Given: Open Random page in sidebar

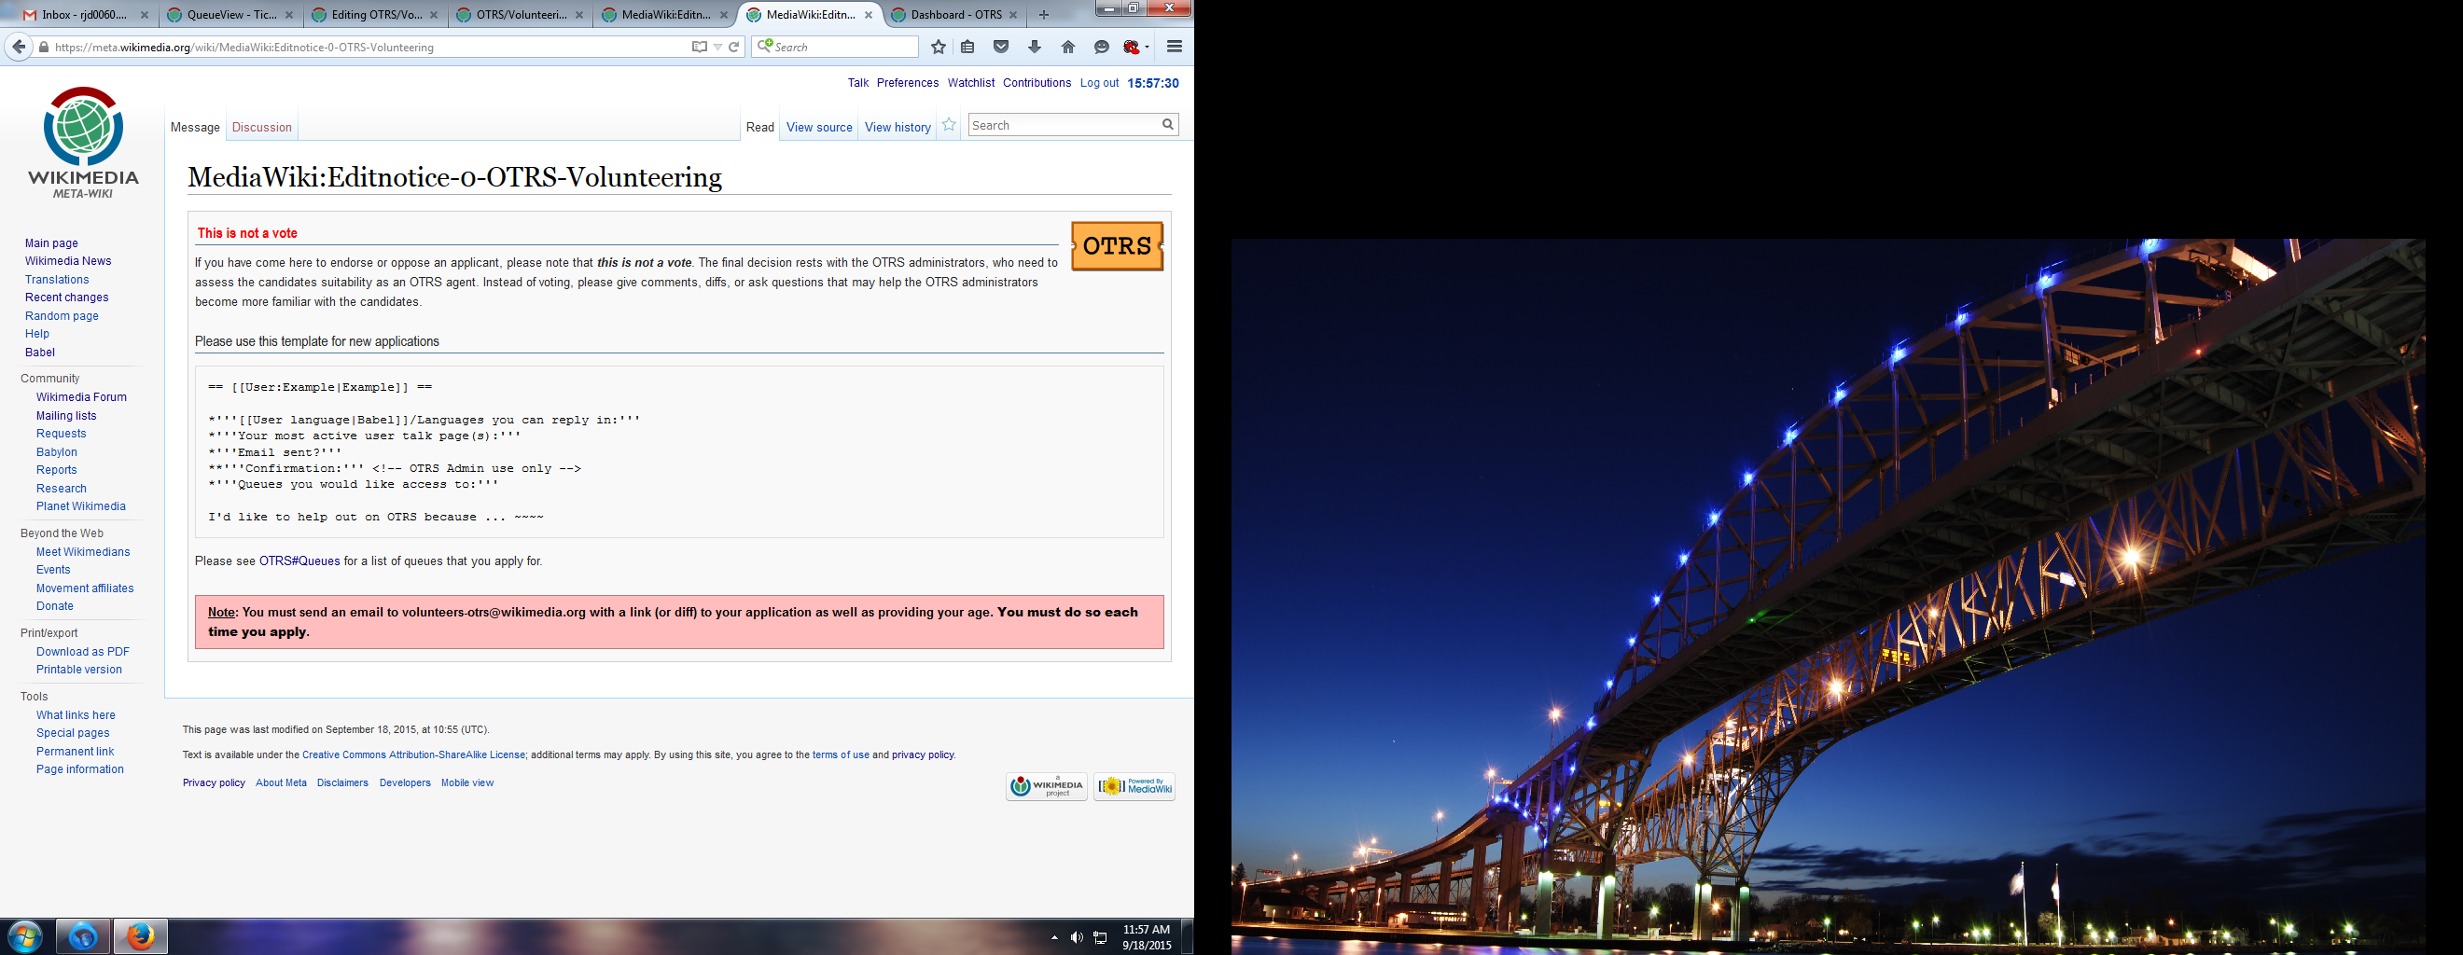Looking at the screenshot, I should point(63,315).
